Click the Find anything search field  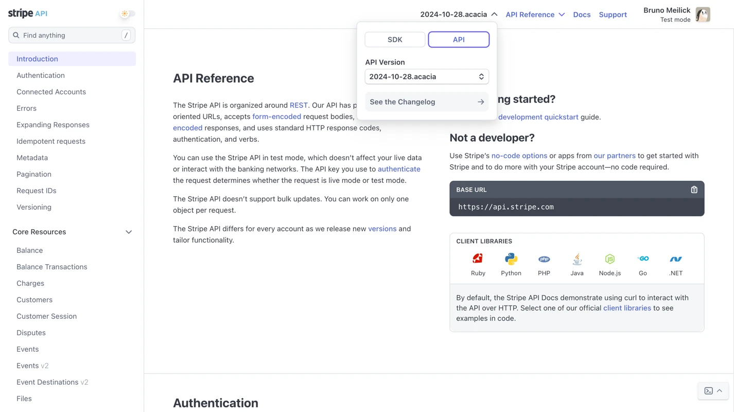click(72, 36)
